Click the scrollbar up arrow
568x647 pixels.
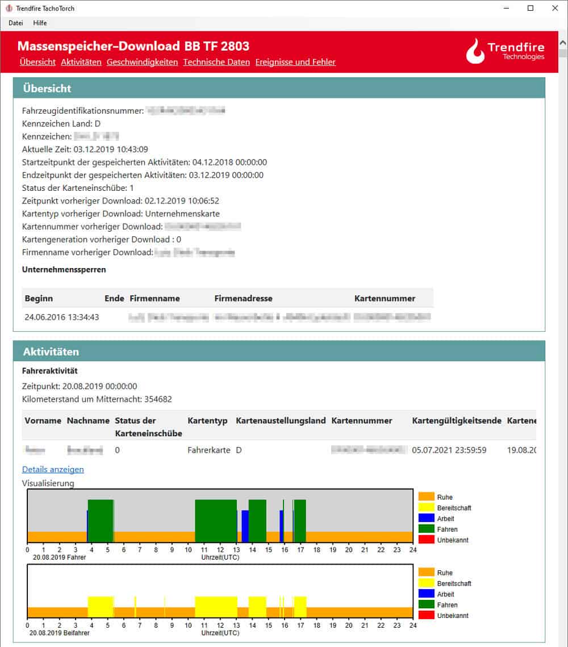[x=563, y=44]
